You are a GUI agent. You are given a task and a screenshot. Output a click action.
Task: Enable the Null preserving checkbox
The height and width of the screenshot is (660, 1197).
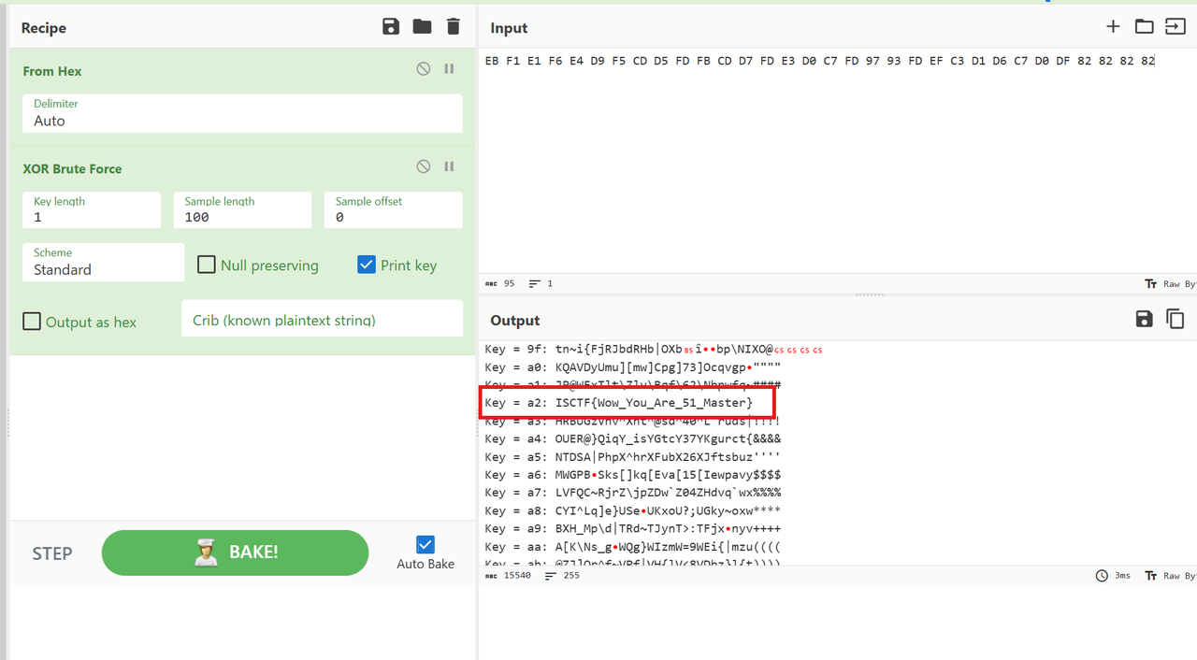point(207,265)
